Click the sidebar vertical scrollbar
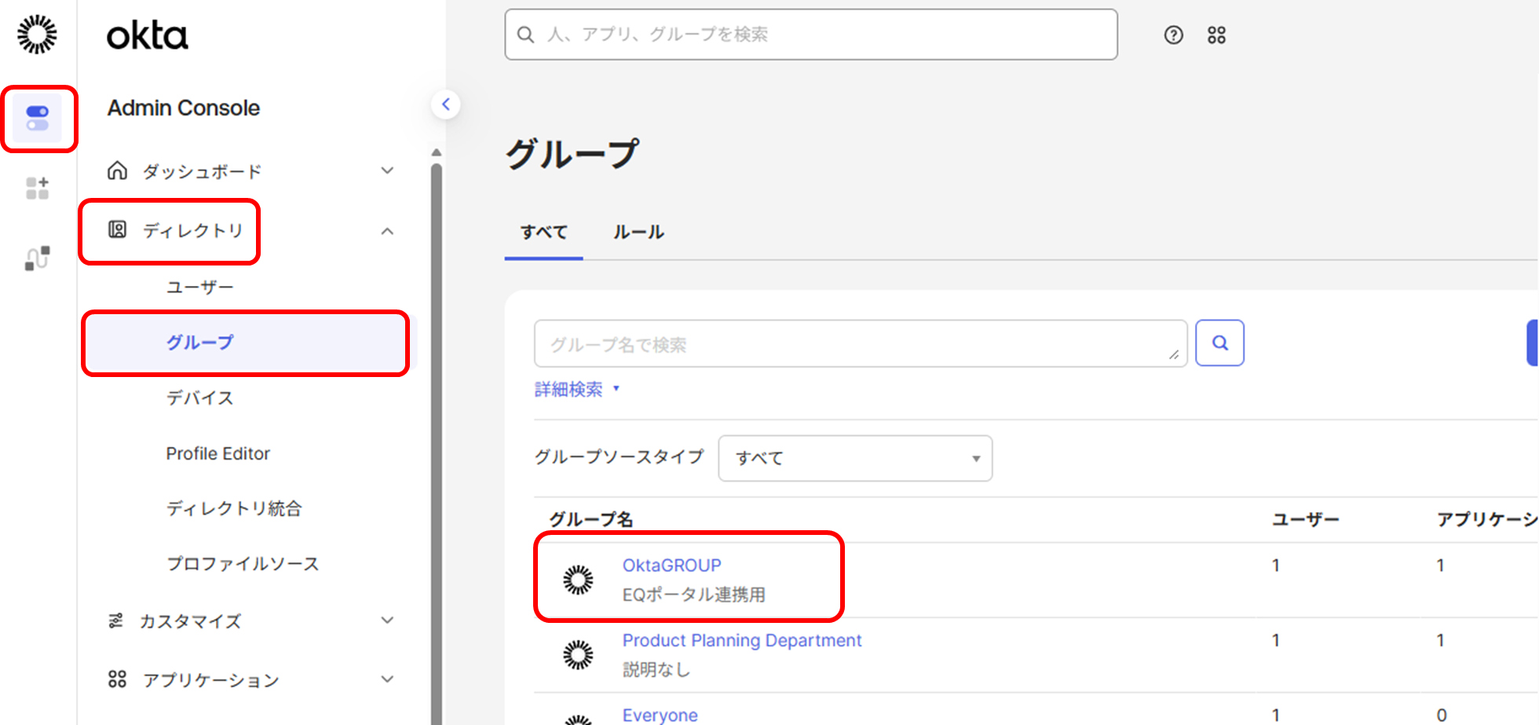1539x725 pixels. [x=437, y=440]
